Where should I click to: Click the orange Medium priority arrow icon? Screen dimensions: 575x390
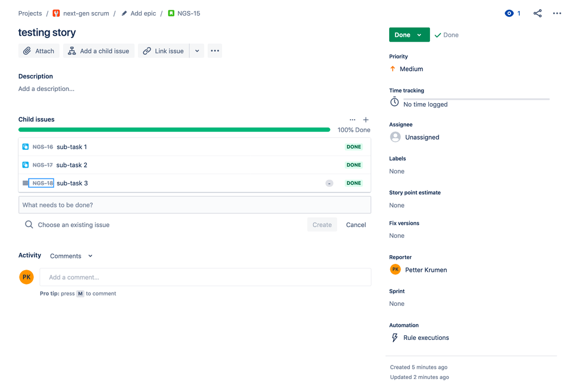[393, 69]
